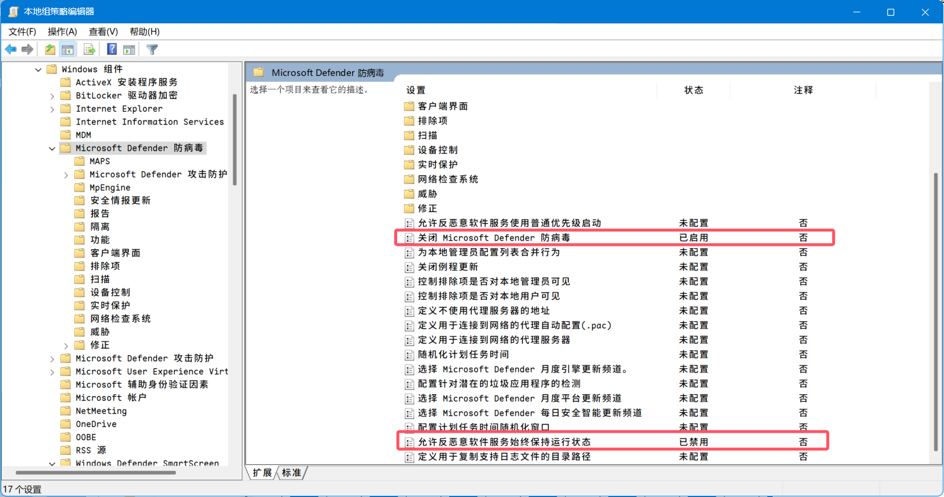The height and width of the screenshot is (497, 944).
Task: Click 已启用 status of 关闭 Microsoft Defender 防病毒
Action: click(694, 238)
